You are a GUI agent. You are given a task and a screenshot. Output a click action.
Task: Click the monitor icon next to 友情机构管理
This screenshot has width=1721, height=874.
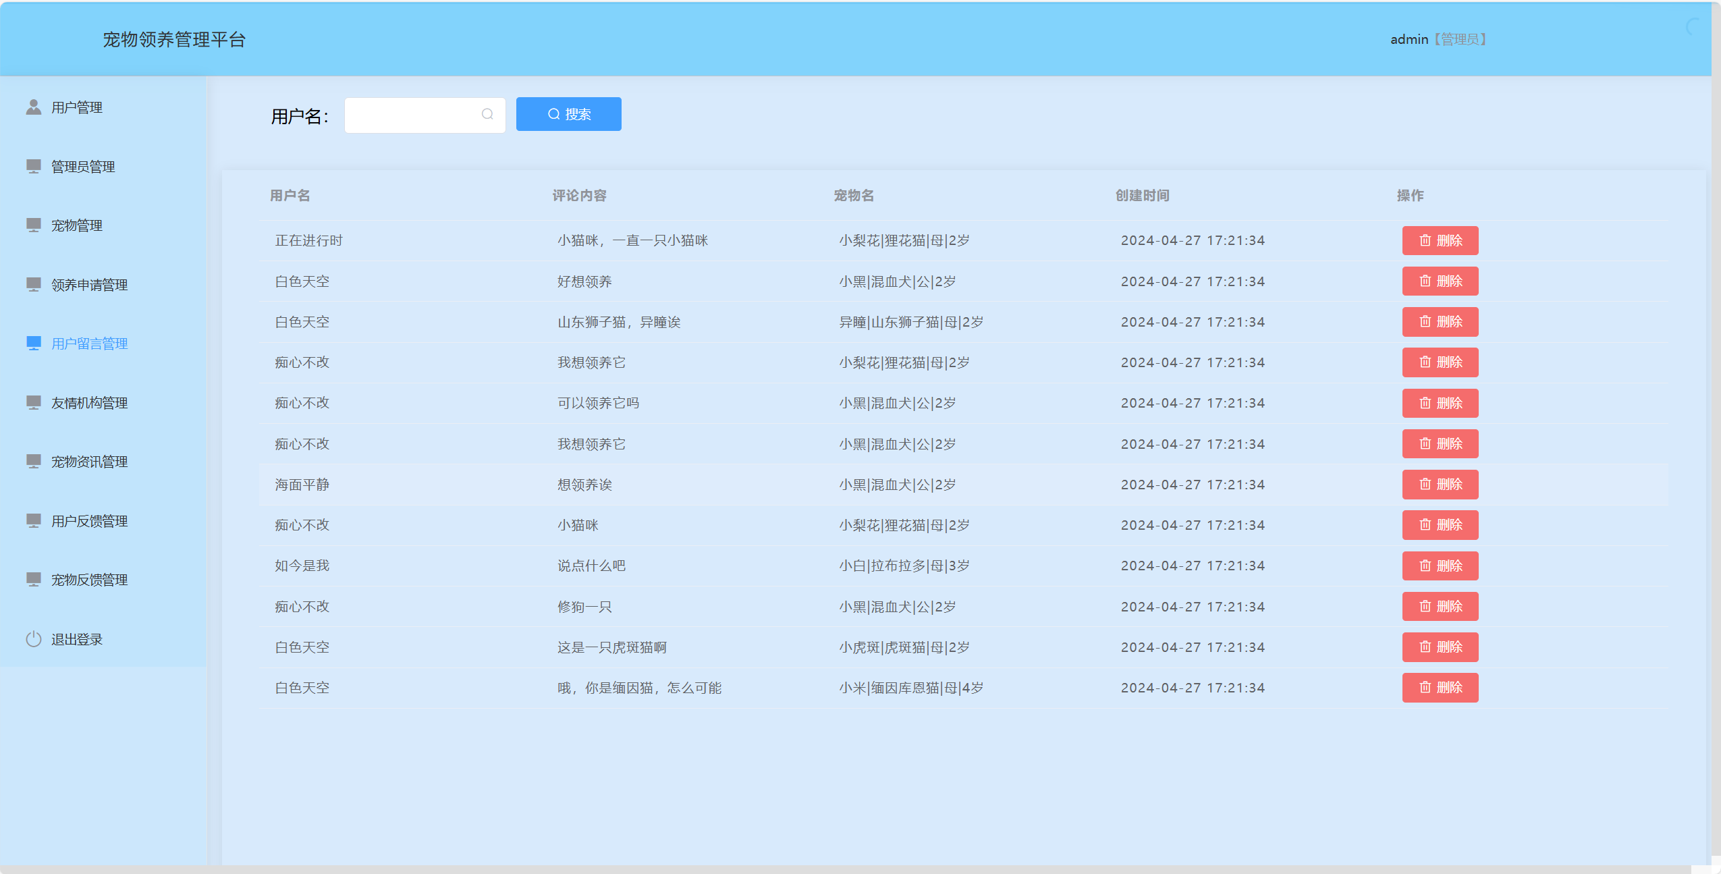tap(34, 402)
